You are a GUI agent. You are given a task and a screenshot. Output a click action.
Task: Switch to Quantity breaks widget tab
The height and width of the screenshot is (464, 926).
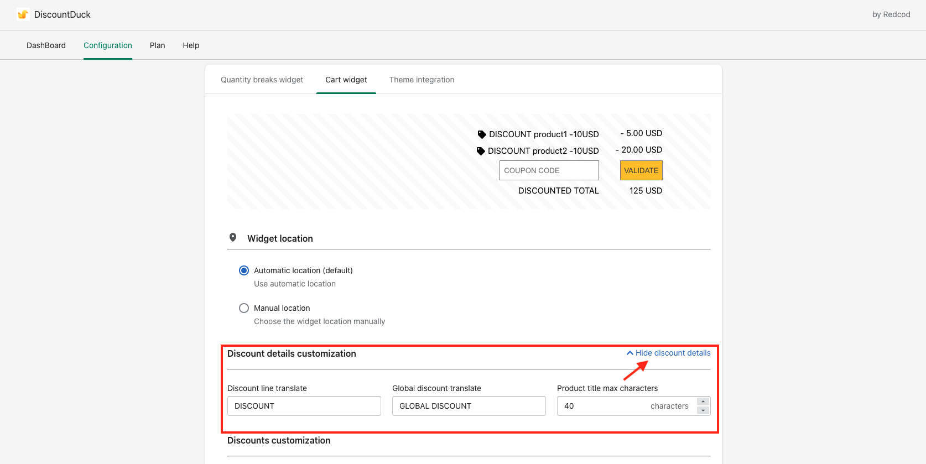click(262, 80)
